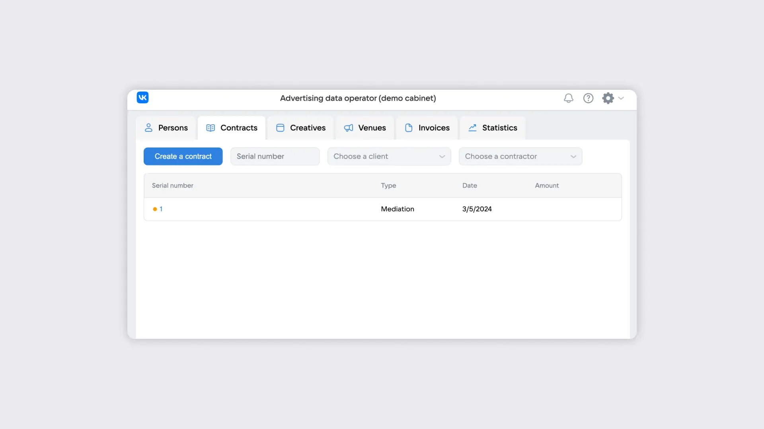Click the Invoices document icon
Viewport: 764px width, 429px height.
coord(409,128)
